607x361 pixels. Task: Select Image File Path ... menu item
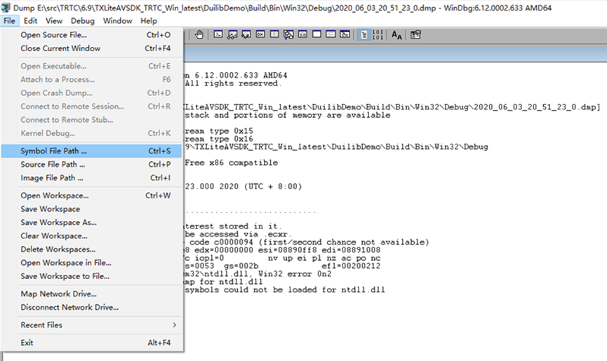coord(92,178)
